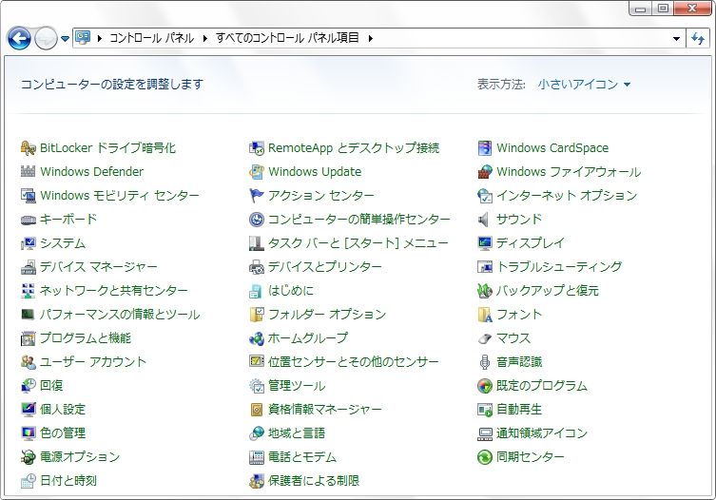The width and height of the screenshot is (716, 500).
Task: Open the 既定のプログラム icon
Action: click(485, 386)
